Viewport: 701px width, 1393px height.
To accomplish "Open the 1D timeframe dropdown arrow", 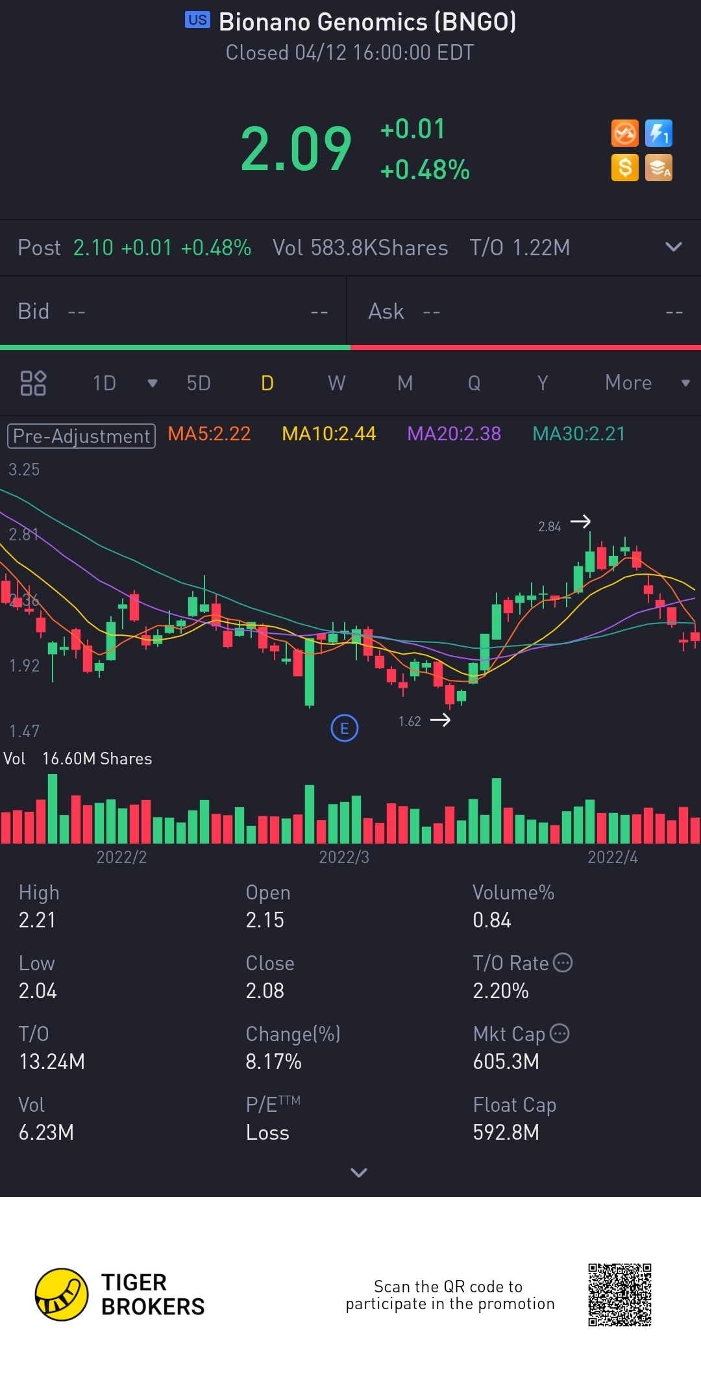I will click(153, 383).
